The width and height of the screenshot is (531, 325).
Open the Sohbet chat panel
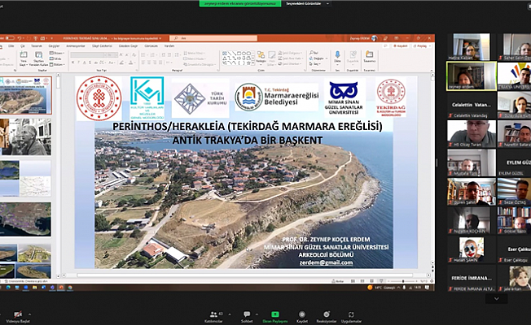click(x=247, y=315)
